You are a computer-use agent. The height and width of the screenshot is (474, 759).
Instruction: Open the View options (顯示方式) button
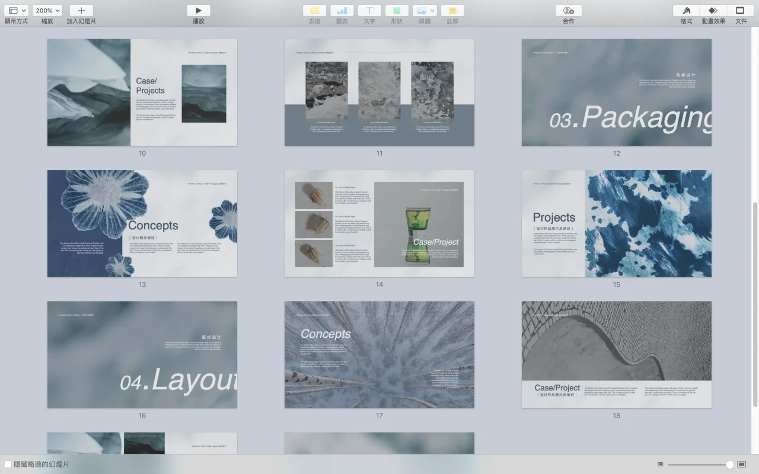point(16,11)
